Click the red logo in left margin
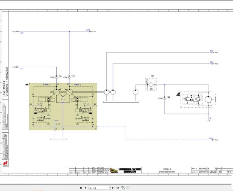233x191 pixels. (x=5, y=163)
